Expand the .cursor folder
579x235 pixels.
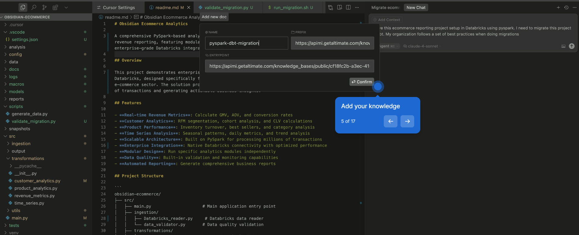pos(46,25)
